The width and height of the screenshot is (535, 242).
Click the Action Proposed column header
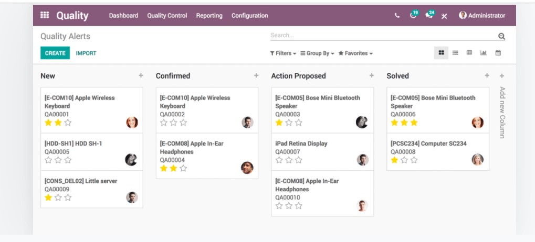[x=299, y=76]
